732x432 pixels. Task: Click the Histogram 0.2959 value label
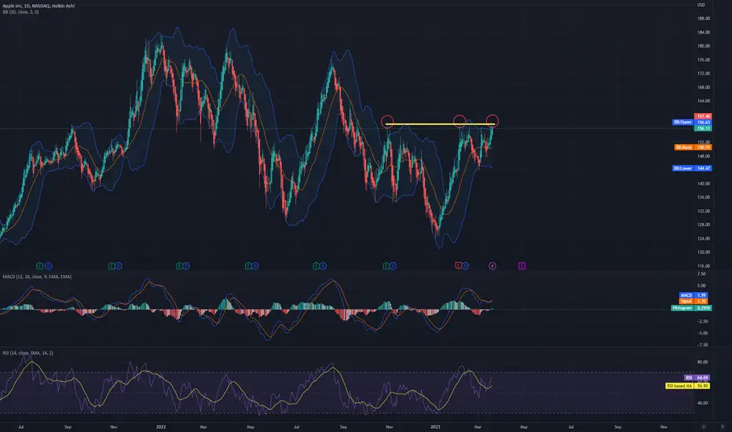pyautogui.click(x=691, y=308)
